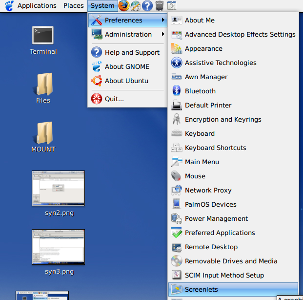Click the Mouse preferences icon
This screenshot has height=300, width=303.
[x=176, y=176]
